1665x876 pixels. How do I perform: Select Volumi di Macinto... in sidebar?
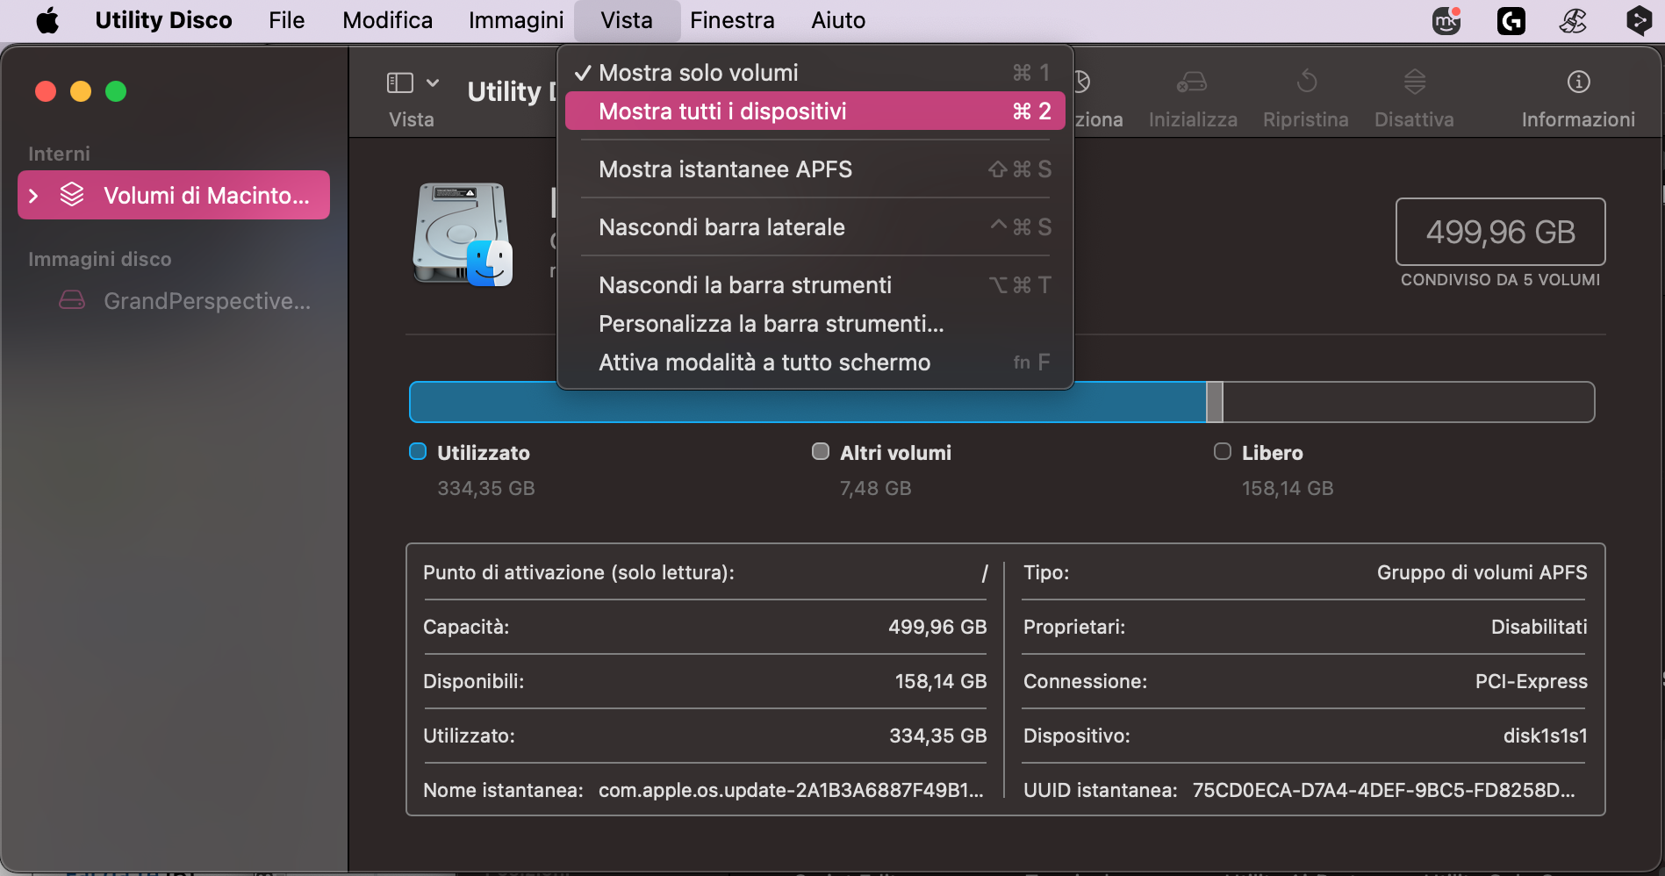(x=174, y=195)
